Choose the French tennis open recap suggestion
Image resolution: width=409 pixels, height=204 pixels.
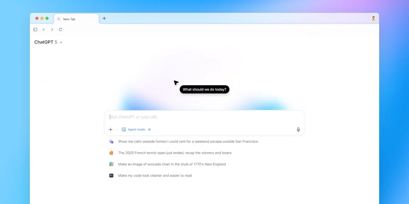click(x=170, y=153)
